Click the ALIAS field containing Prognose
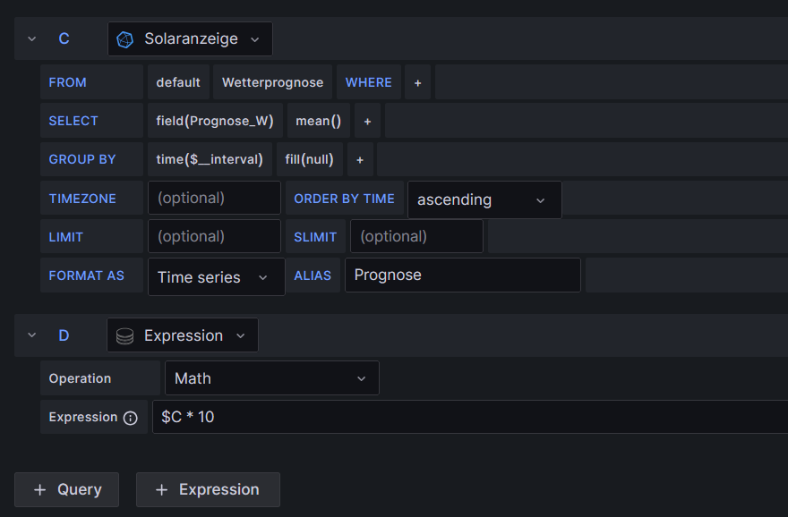 tap(462, 275)
